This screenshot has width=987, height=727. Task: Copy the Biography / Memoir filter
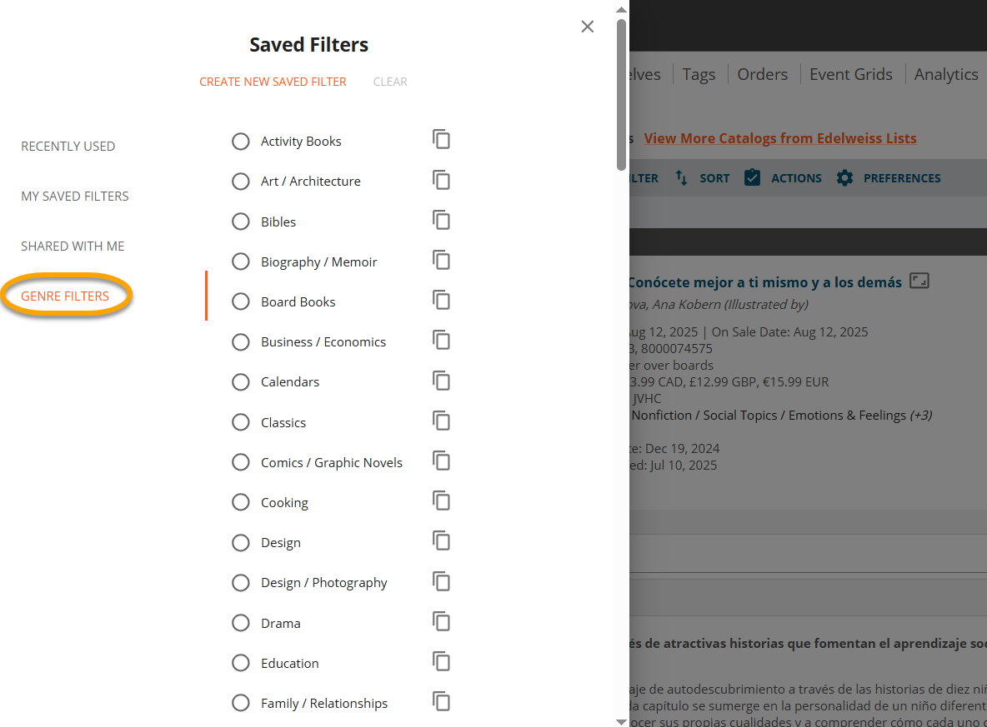441,260
